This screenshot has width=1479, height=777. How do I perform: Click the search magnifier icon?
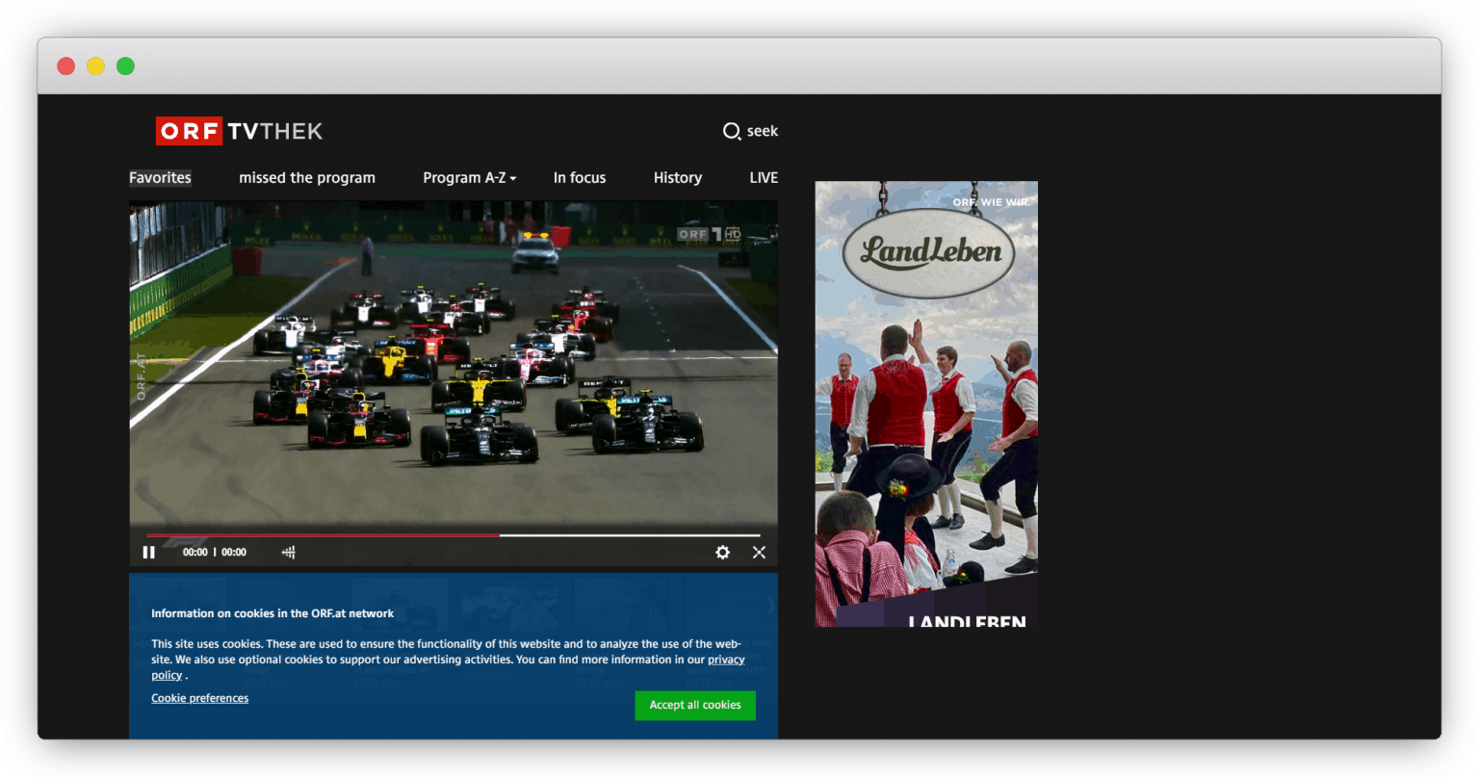coord(732,131)
